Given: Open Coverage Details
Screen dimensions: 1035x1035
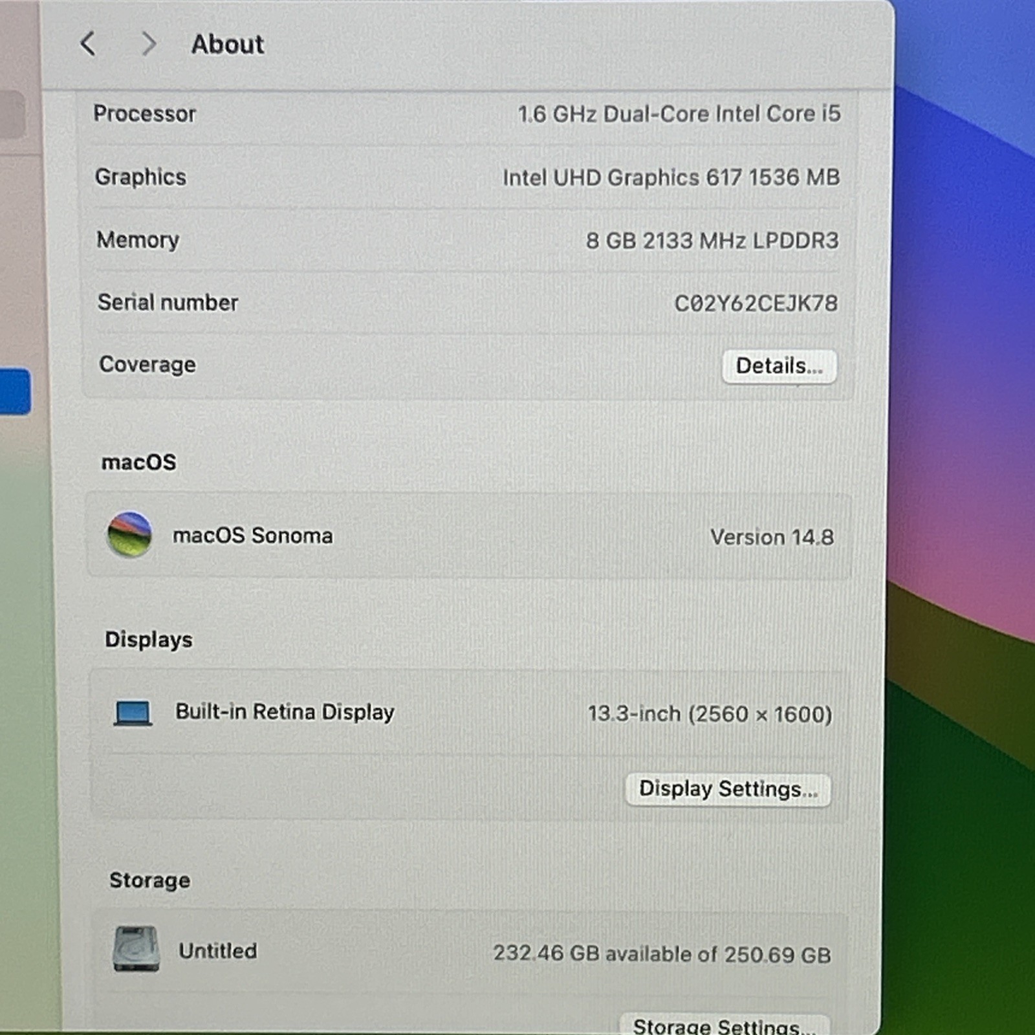Looking at the screenshot, I should pos(779,366).
